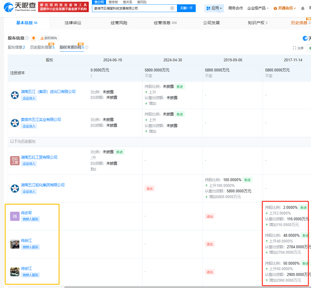This screenshot has width=311, height=288.
Task: Click the logo of 湖南五江（集团）进出口有限公司
Action: click(x=15, y=95)
